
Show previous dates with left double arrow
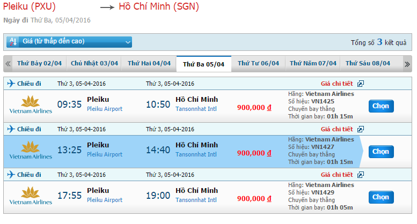8,64
